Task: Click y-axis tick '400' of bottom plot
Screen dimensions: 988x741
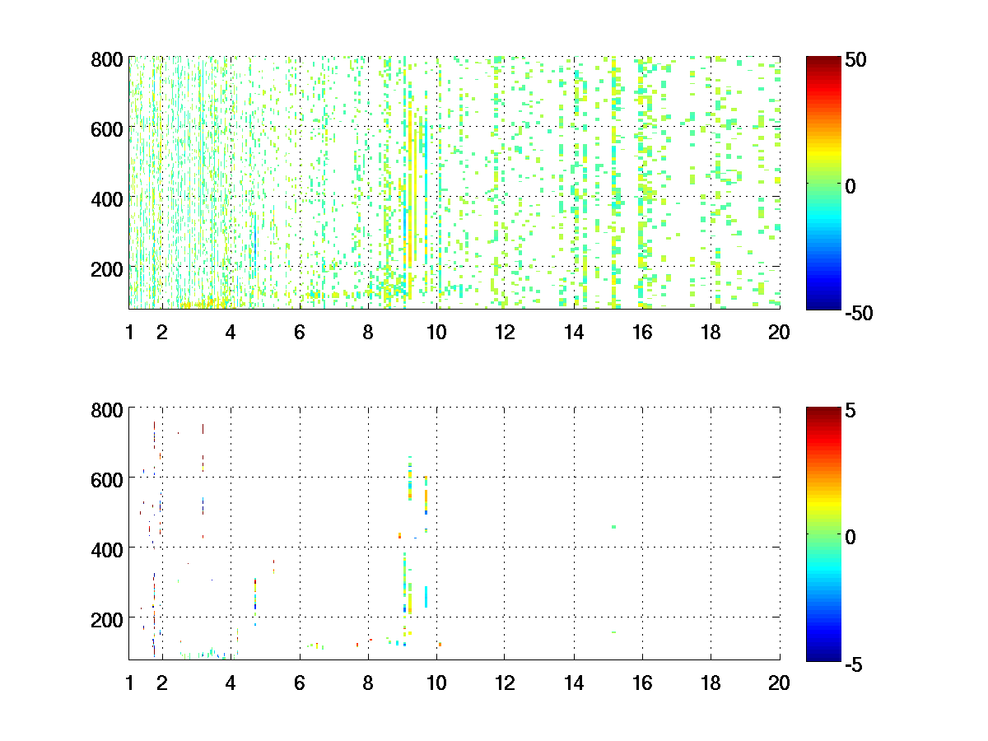Action: point(107,548)
